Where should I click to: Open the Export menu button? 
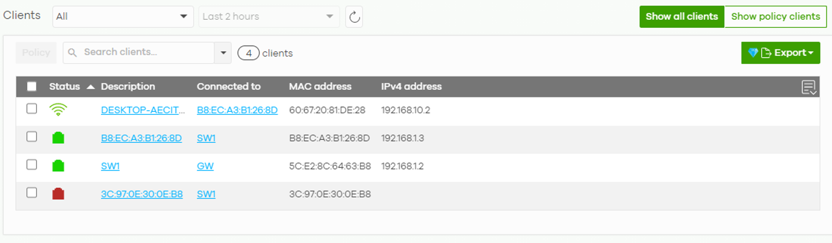[x=780, y=53]
